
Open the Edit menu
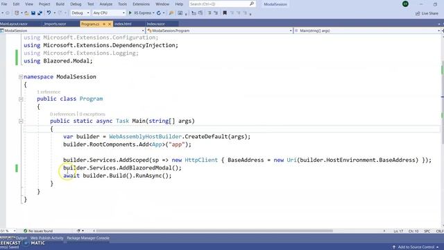tap(16, 4)
